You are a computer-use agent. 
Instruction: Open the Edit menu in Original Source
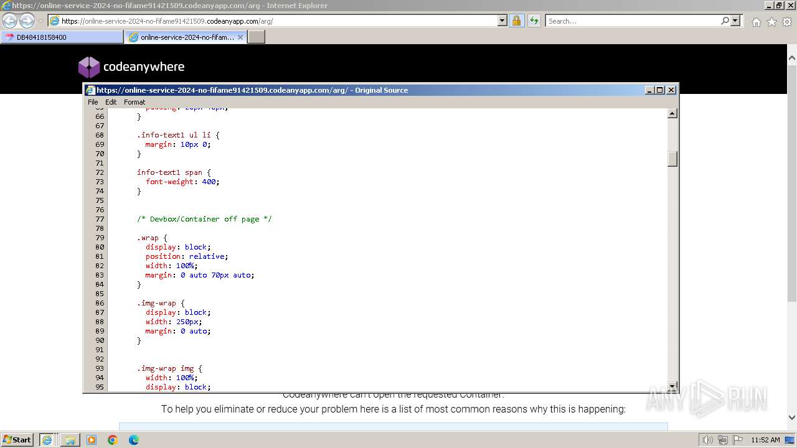pos(111,102)
